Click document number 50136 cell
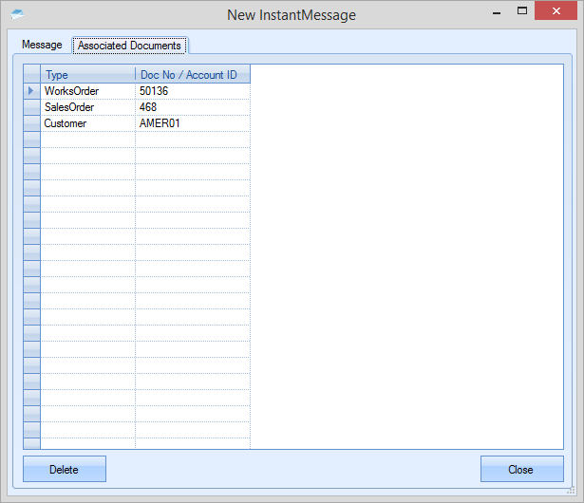The height and width of the screenshot is (503, 584). point(193,91)
